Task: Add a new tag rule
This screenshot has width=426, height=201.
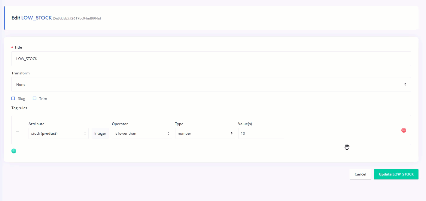Action: [14, 151]
